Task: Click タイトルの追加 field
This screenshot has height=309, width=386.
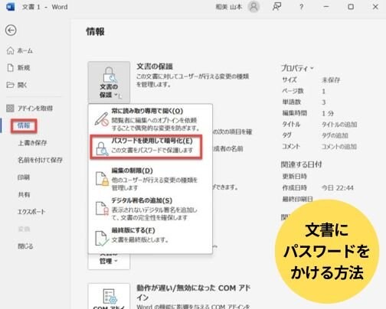Action: pyautogui.click(x=339, y=125)
